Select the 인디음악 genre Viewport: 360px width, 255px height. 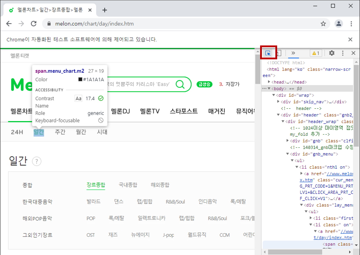[x=207, y=202]
